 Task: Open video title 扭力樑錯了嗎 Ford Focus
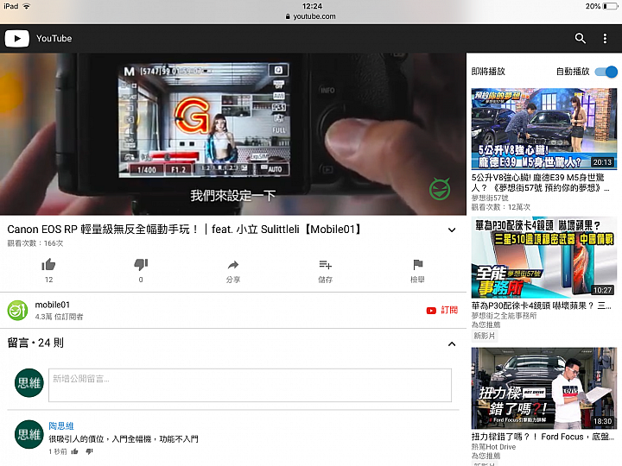(543, 437)
